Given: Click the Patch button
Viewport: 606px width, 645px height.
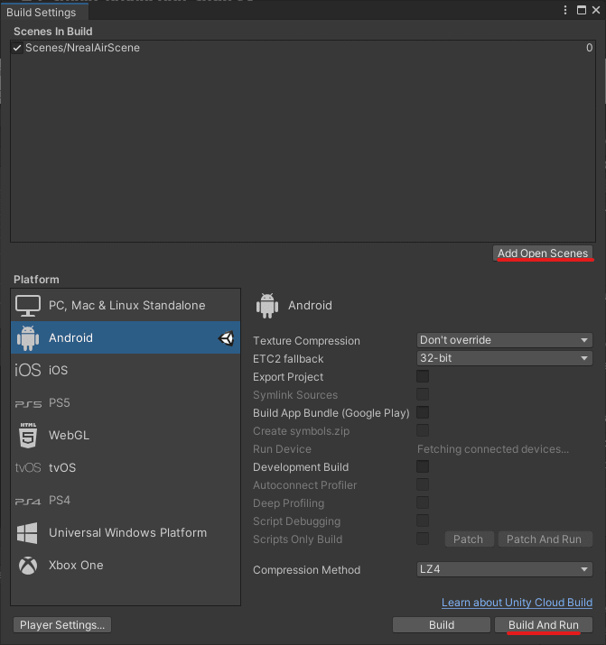Looking at the screenshot, I should click(469, 539).
